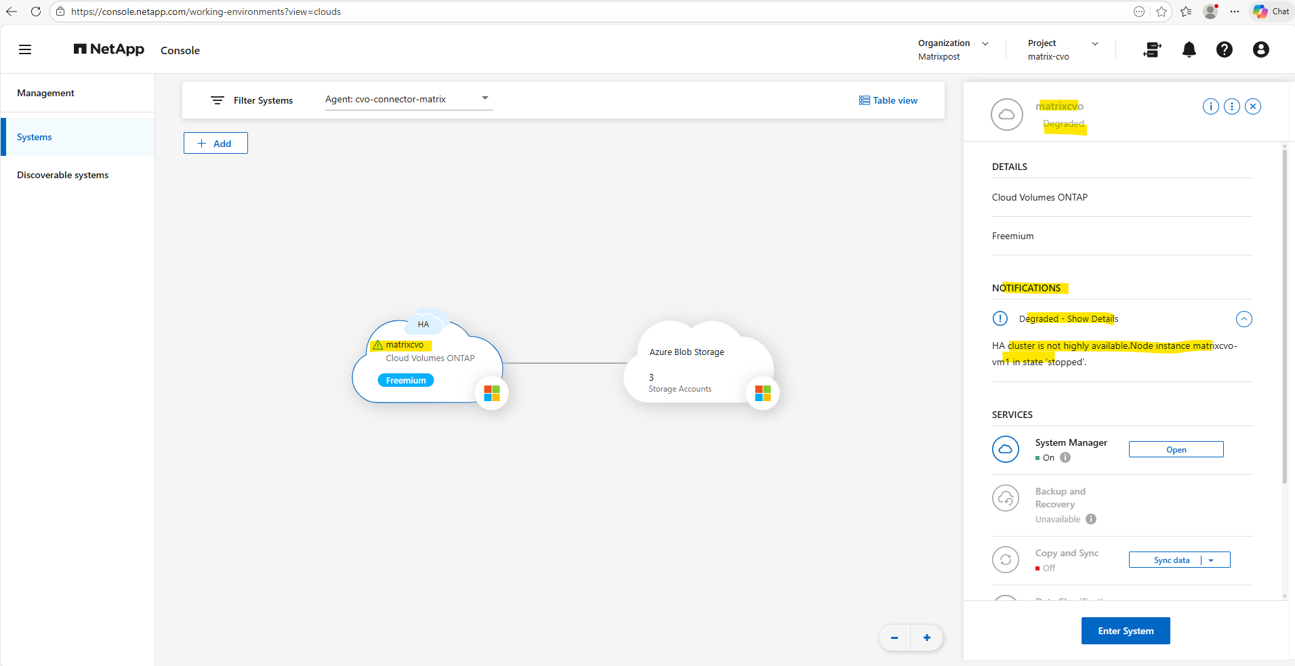The image size is (1295, 666).
Task: Click the agents/connector icon in header
Action: coord(1152,49)
